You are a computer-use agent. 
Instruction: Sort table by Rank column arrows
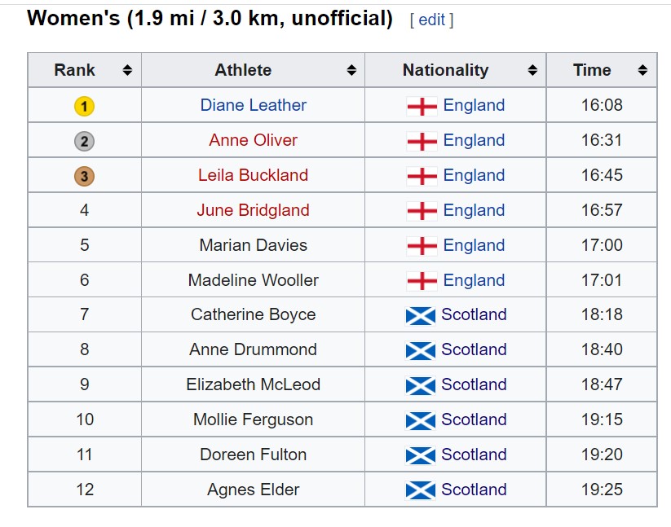click(x=127, y=70)
